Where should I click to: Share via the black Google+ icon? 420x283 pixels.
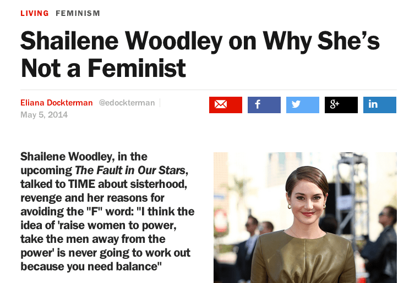tap(341, 104)
